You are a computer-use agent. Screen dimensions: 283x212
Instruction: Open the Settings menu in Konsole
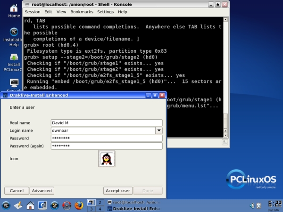(x=105, y=12)
